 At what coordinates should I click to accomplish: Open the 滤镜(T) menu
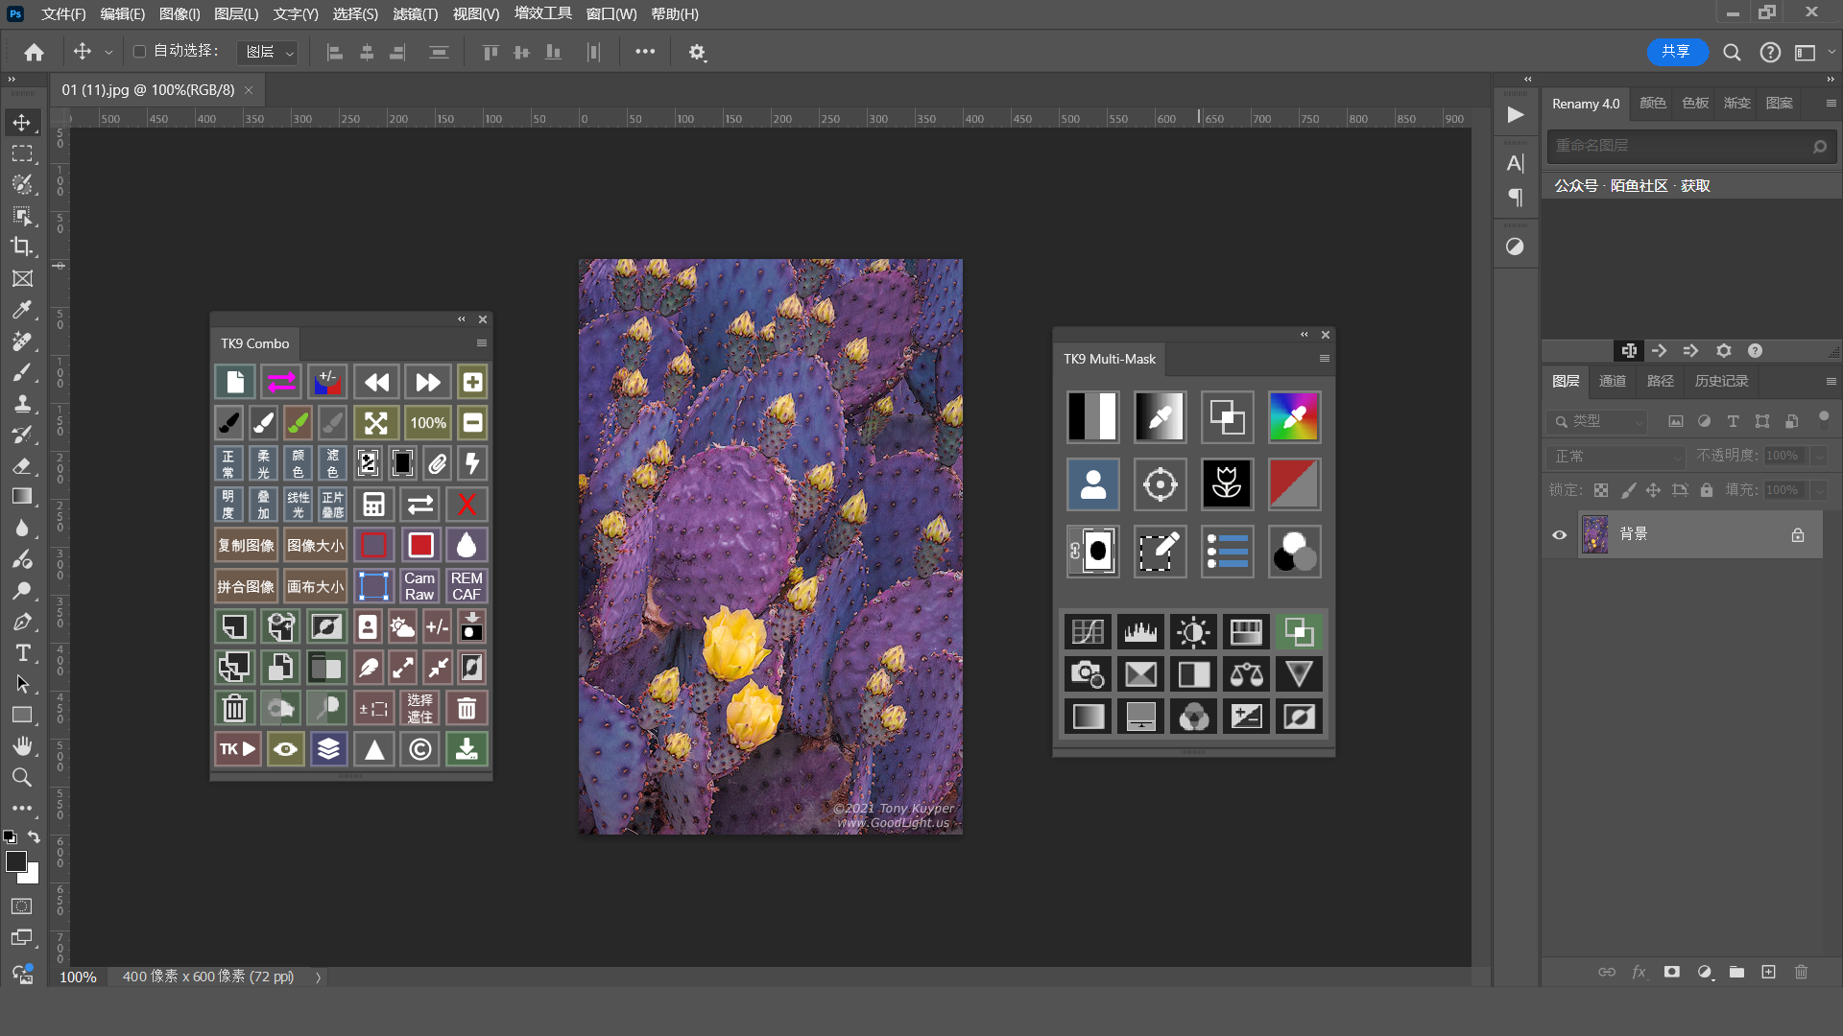tap(415, 13)
